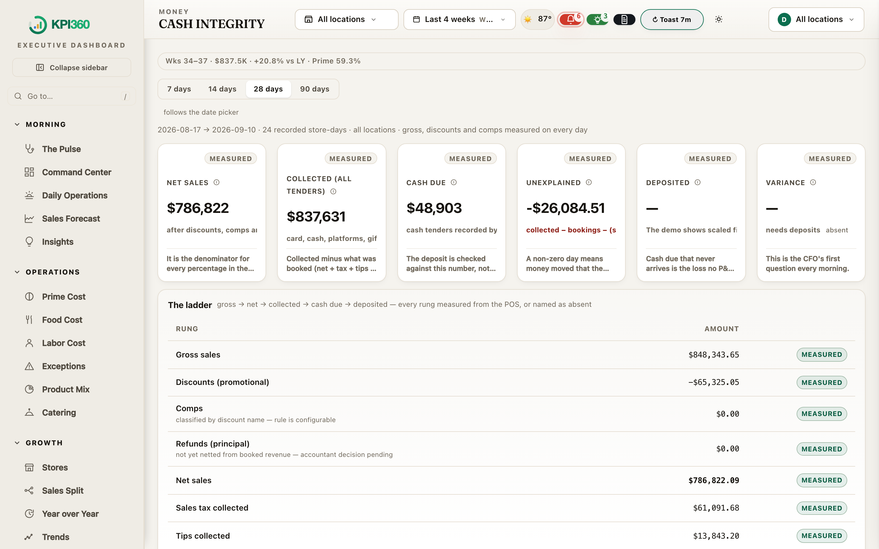
Task: Click the Comps row label
Action: click(x=189, y=408)
